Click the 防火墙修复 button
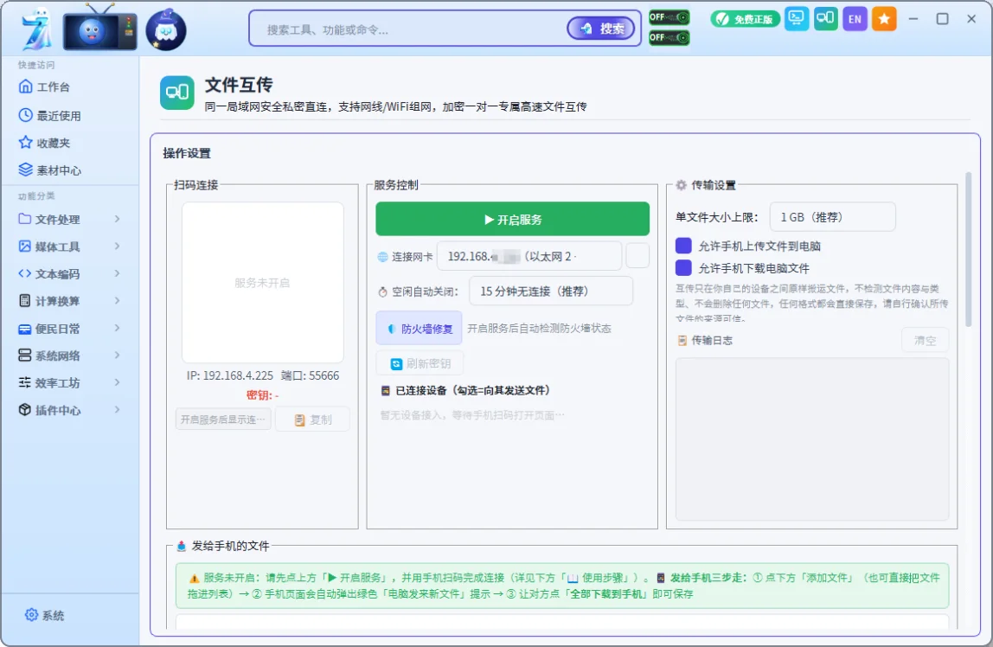Viewport: 993px width, 647px height. pyautogui.click(x=420, y=329)
